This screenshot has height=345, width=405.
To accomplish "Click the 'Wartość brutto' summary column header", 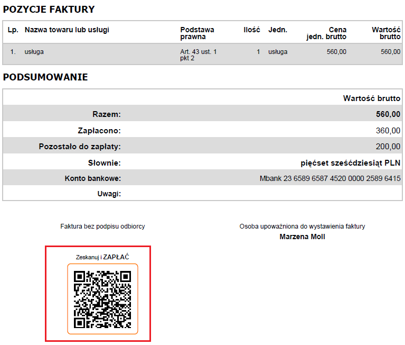I will pyautogui.click(x=372, y=98).
